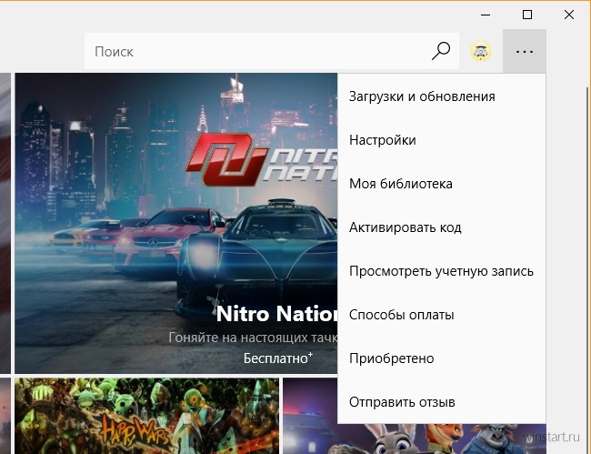Click the Nitro Nation title text
Image resolution: width=591 pixels, height=454 pixels.
(277, 314)
